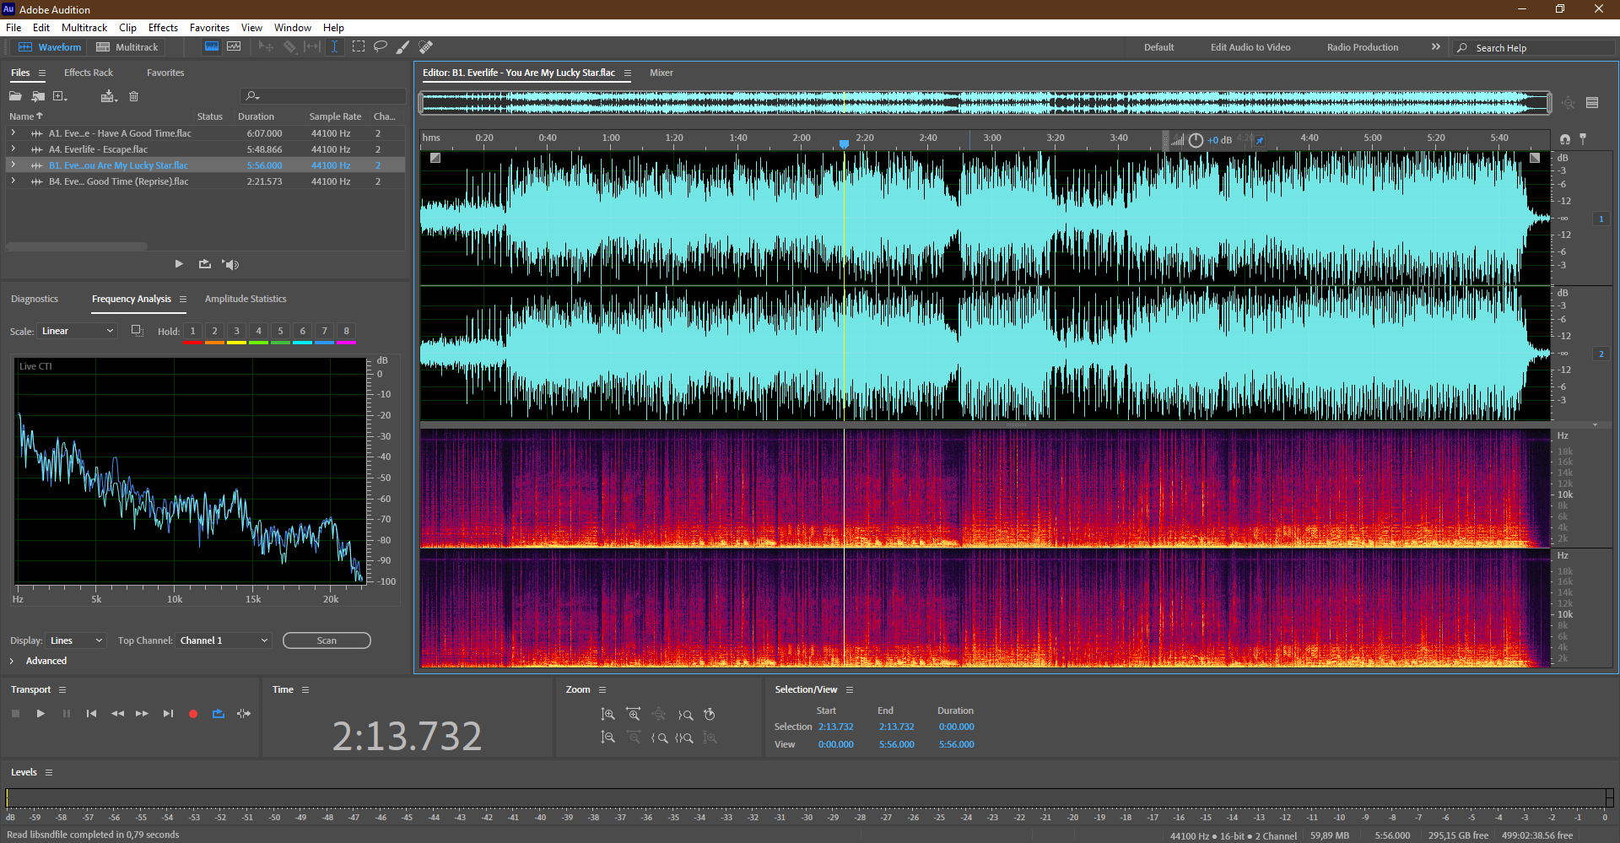Select the Default workspace
The image size is (1620, 843).
click(1158, 47)
